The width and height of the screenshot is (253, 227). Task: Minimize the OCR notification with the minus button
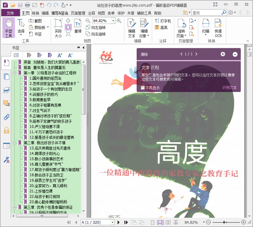pyautogui.click(x=235, y=54)
